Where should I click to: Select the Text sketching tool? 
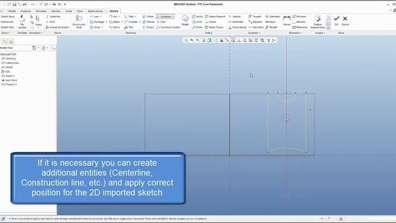129,27
